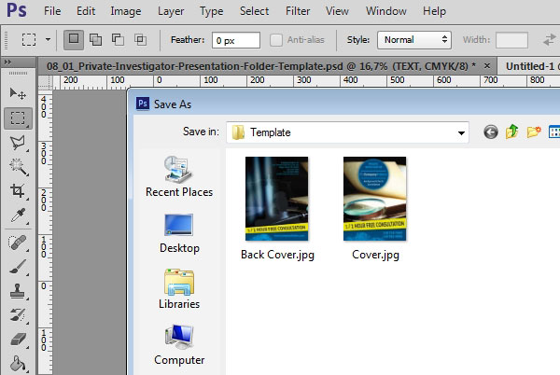Select the Paint Bucket tool
This screenshot has height=375, width=560.
tap(18, 364)
